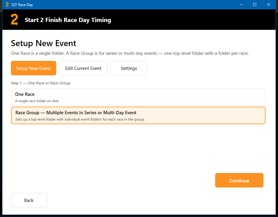Click the large orange 2 logo in header
Image resolution: width=278 pixels, height=217 pixels.
click(x=15, y=20)
